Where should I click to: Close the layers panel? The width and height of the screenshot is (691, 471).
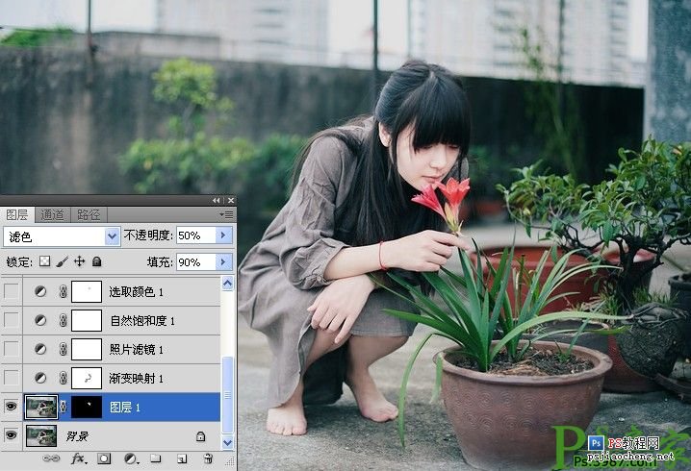230,200
